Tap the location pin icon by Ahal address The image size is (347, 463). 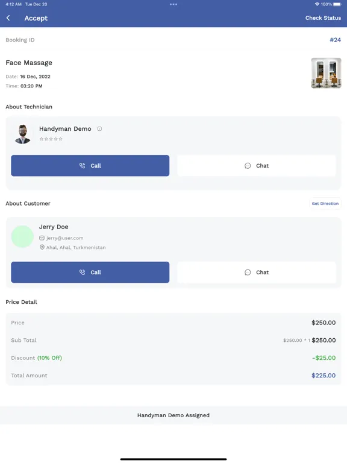(x=42, y=247)
